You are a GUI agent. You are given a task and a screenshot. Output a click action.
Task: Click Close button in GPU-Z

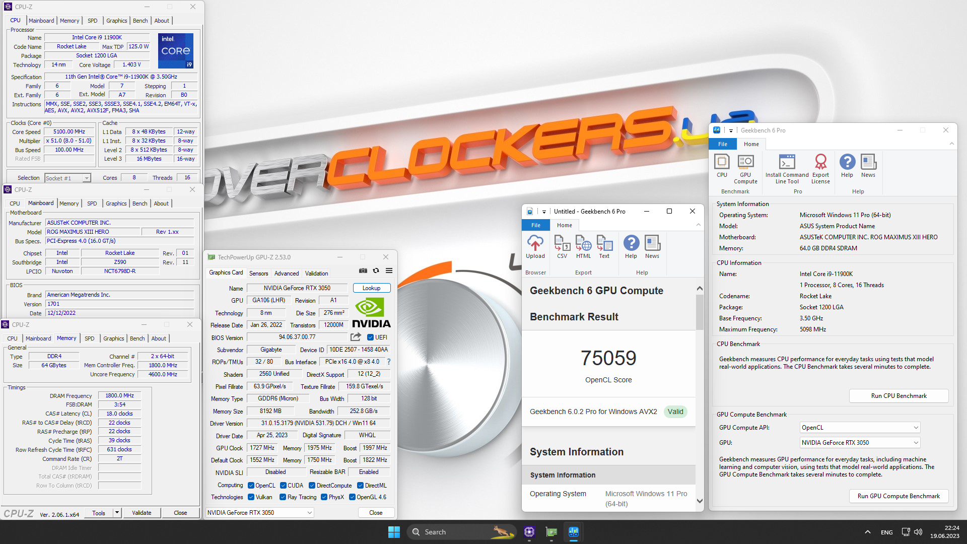(376, 513)
